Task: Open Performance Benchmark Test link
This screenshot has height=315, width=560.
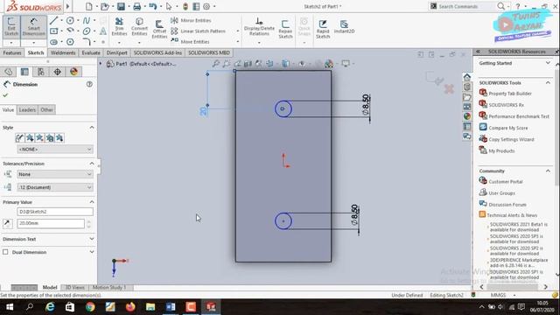Action: [519, 116]
